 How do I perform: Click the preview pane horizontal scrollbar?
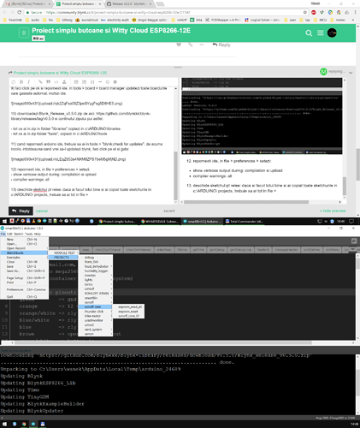[246, 202]
